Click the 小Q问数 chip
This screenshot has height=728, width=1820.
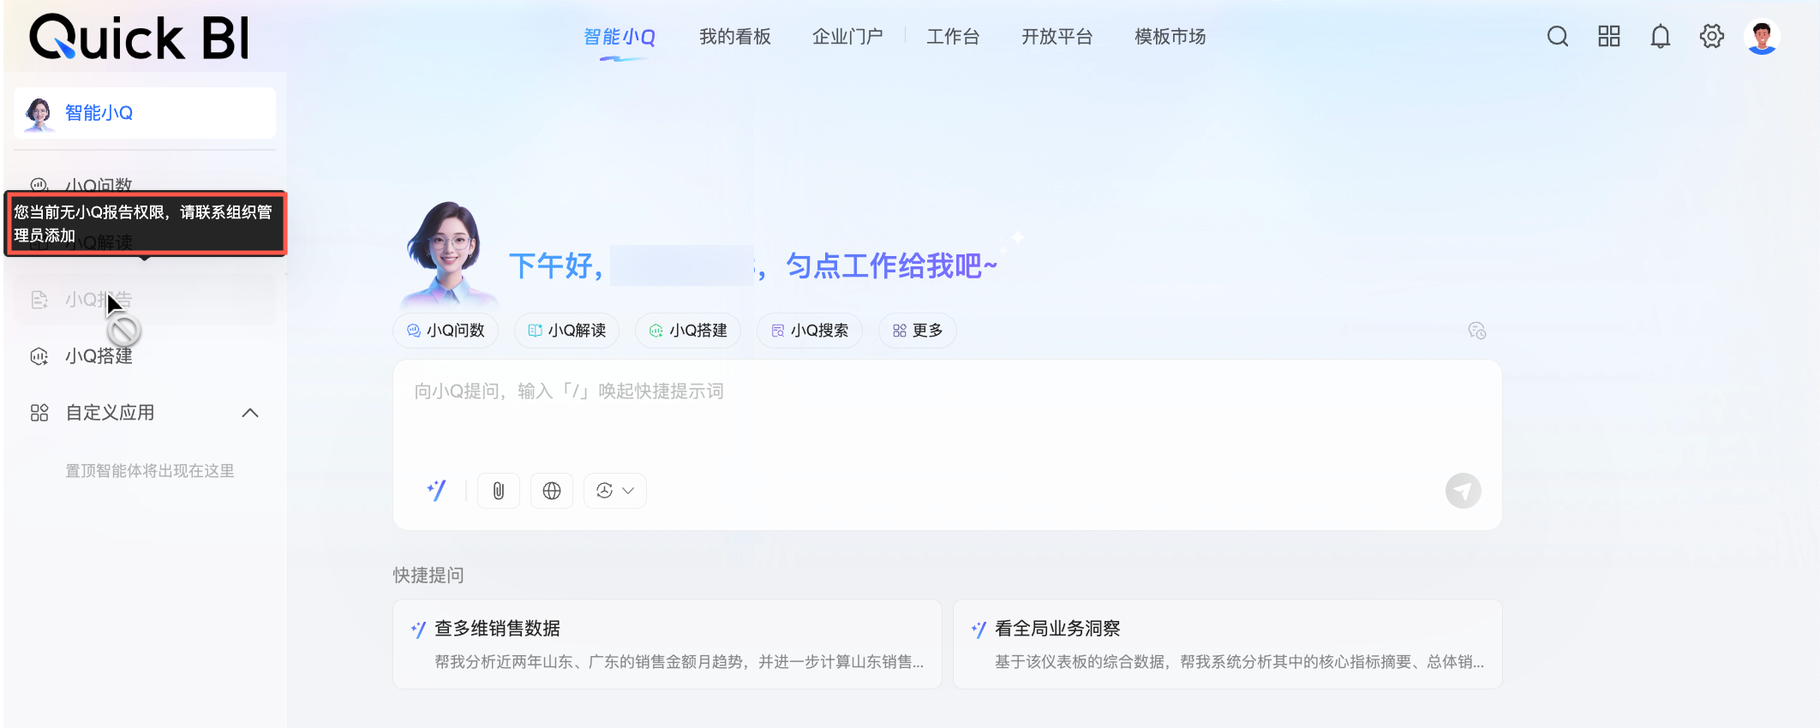(x=446, y=331)
